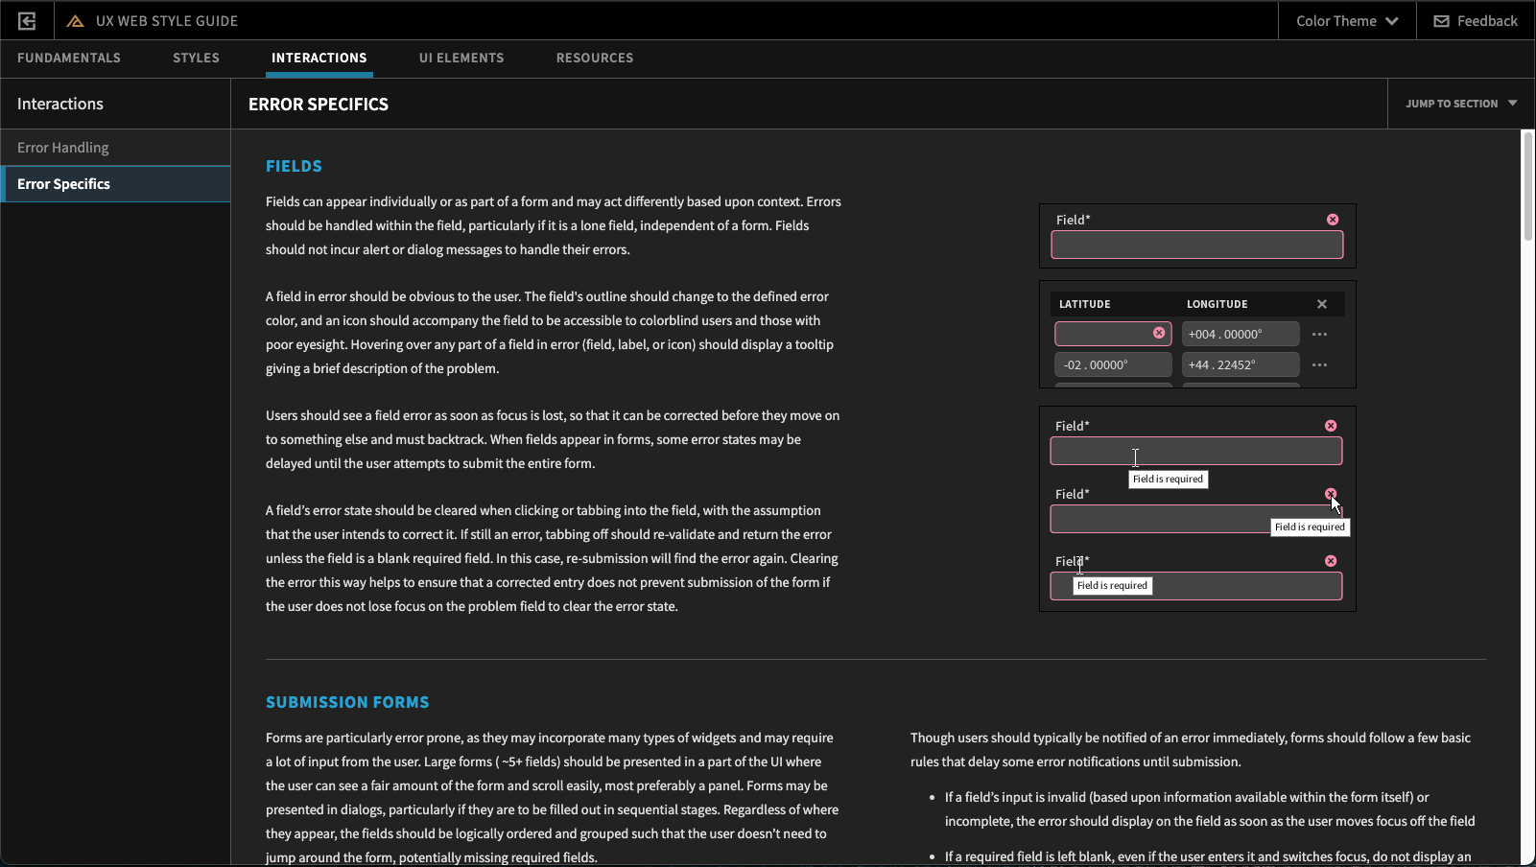The width and height of the screenshot is (1536, 867).
Task: Click the -02.00000° latitude input
Action: [1113, 365]
